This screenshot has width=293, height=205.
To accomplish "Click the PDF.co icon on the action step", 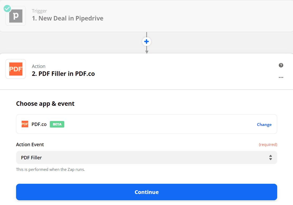I will 16,69.
